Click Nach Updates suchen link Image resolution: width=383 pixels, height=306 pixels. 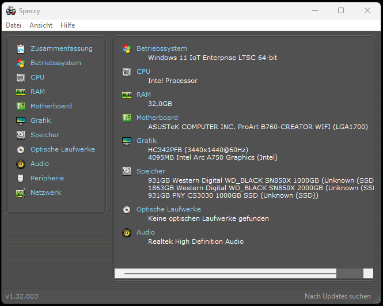click(x=338, y=296)
